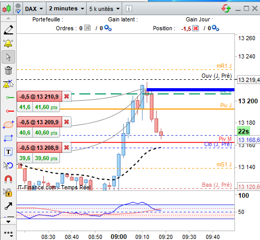Click the 41,60 pts gain value
260x240 pixels.
tap(46, 107)
